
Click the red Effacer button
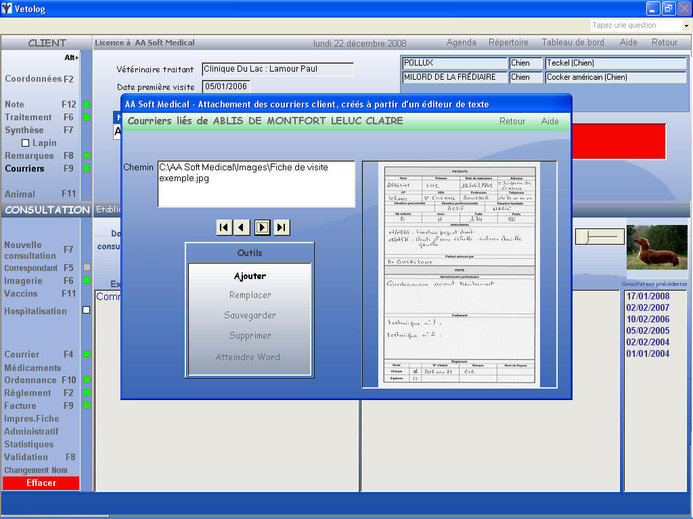click(41, 483)
